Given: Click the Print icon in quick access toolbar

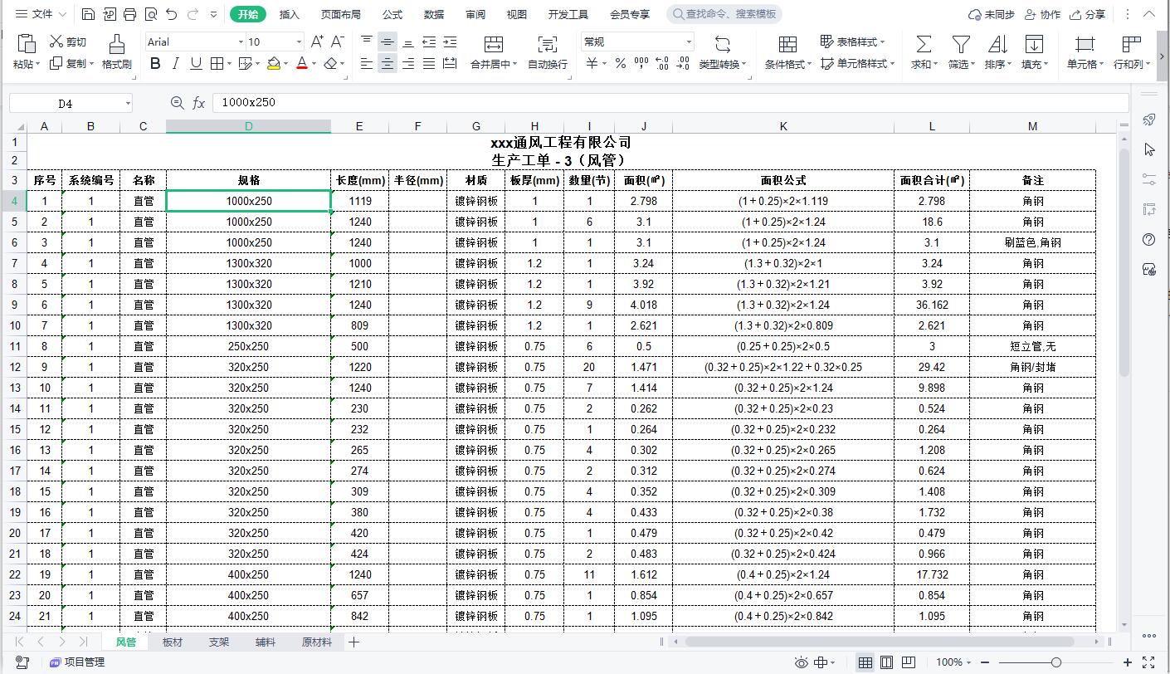Looking at the screenshot, I should click(129, 13).
